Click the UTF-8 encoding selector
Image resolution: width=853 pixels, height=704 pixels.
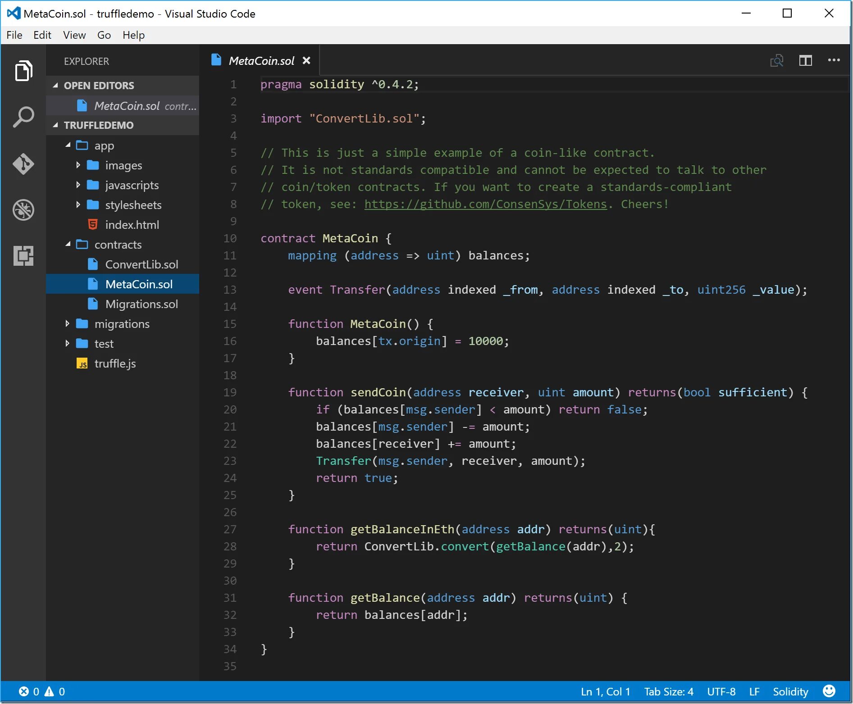[x=721, y=691]
